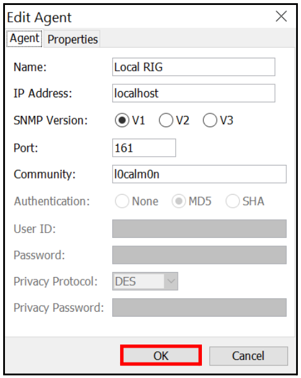The height and width of the screenshot is (378, 301).
Task: Click the Password field below User ID
Action: coord(199,255)
